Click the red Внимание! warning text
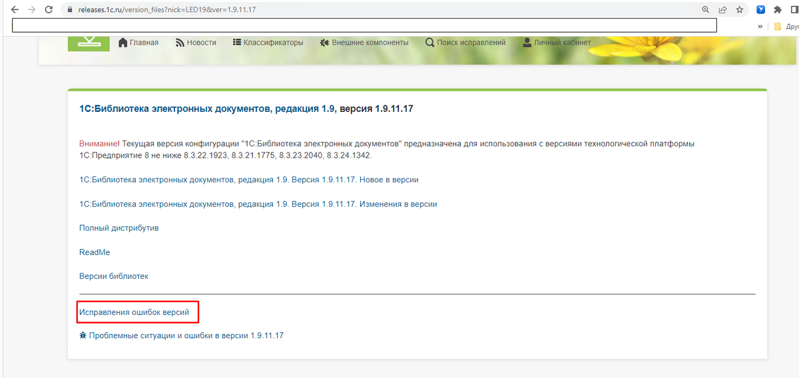The width and height of the screenshot is (799, 378). pos(100,144)
